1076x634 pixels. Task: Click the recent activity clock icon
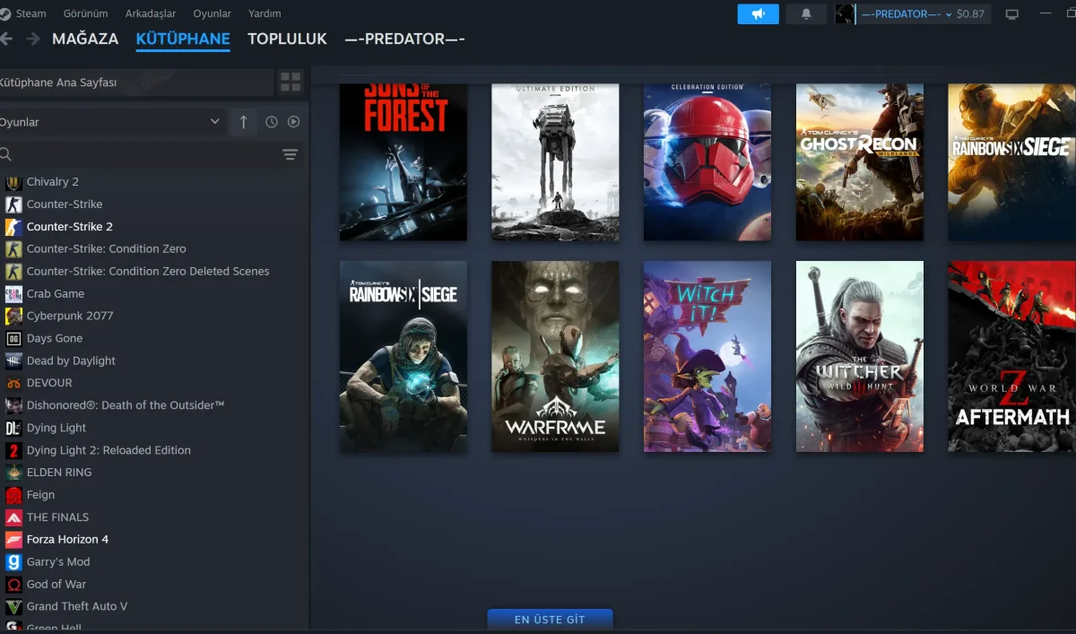pyautogui.click(x=272, y=122)
